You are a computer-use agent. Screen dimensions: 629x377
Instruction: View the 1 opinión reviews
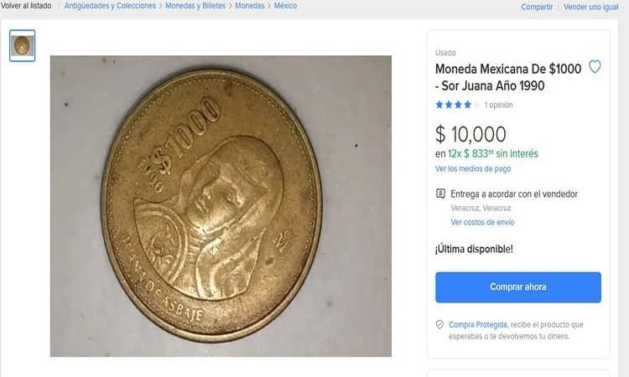click(498, 105)
